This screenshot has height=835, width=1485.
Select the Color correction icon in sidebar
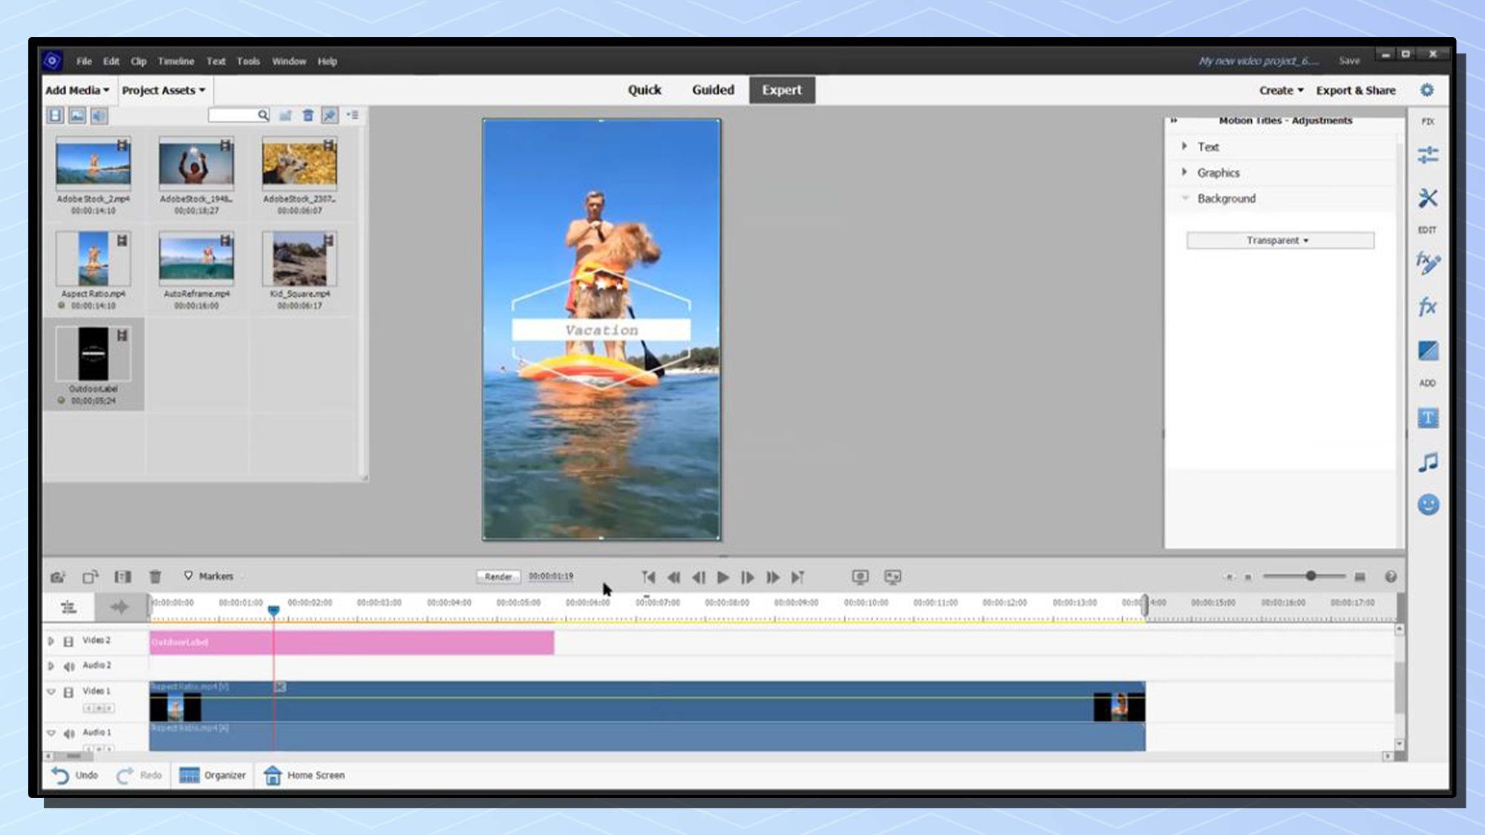coord(1427,351)
